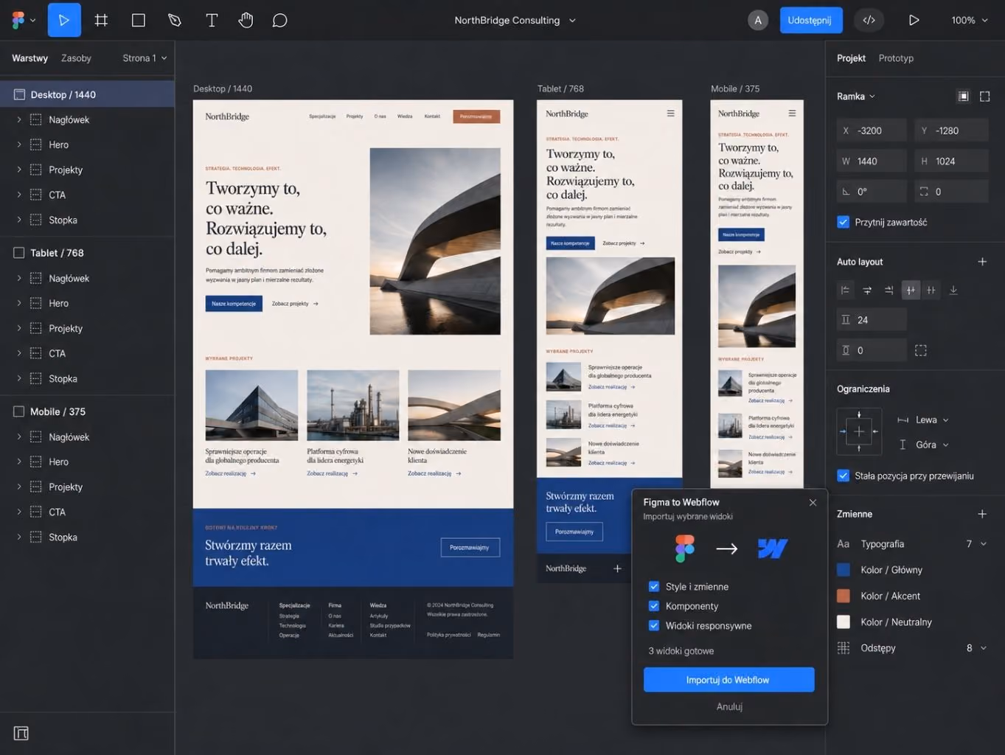Viewport: 1005px width, 755px height.
Task: Select the Comment tool
Action: [x=279, y=20]
